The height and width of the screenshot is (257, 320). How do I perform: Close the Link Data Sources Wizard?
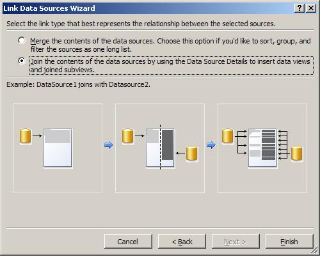pos(311,8)
